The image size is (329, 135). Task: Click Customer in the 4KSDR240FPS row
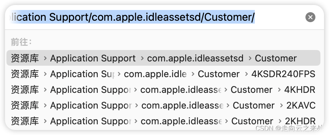[219, 74]
